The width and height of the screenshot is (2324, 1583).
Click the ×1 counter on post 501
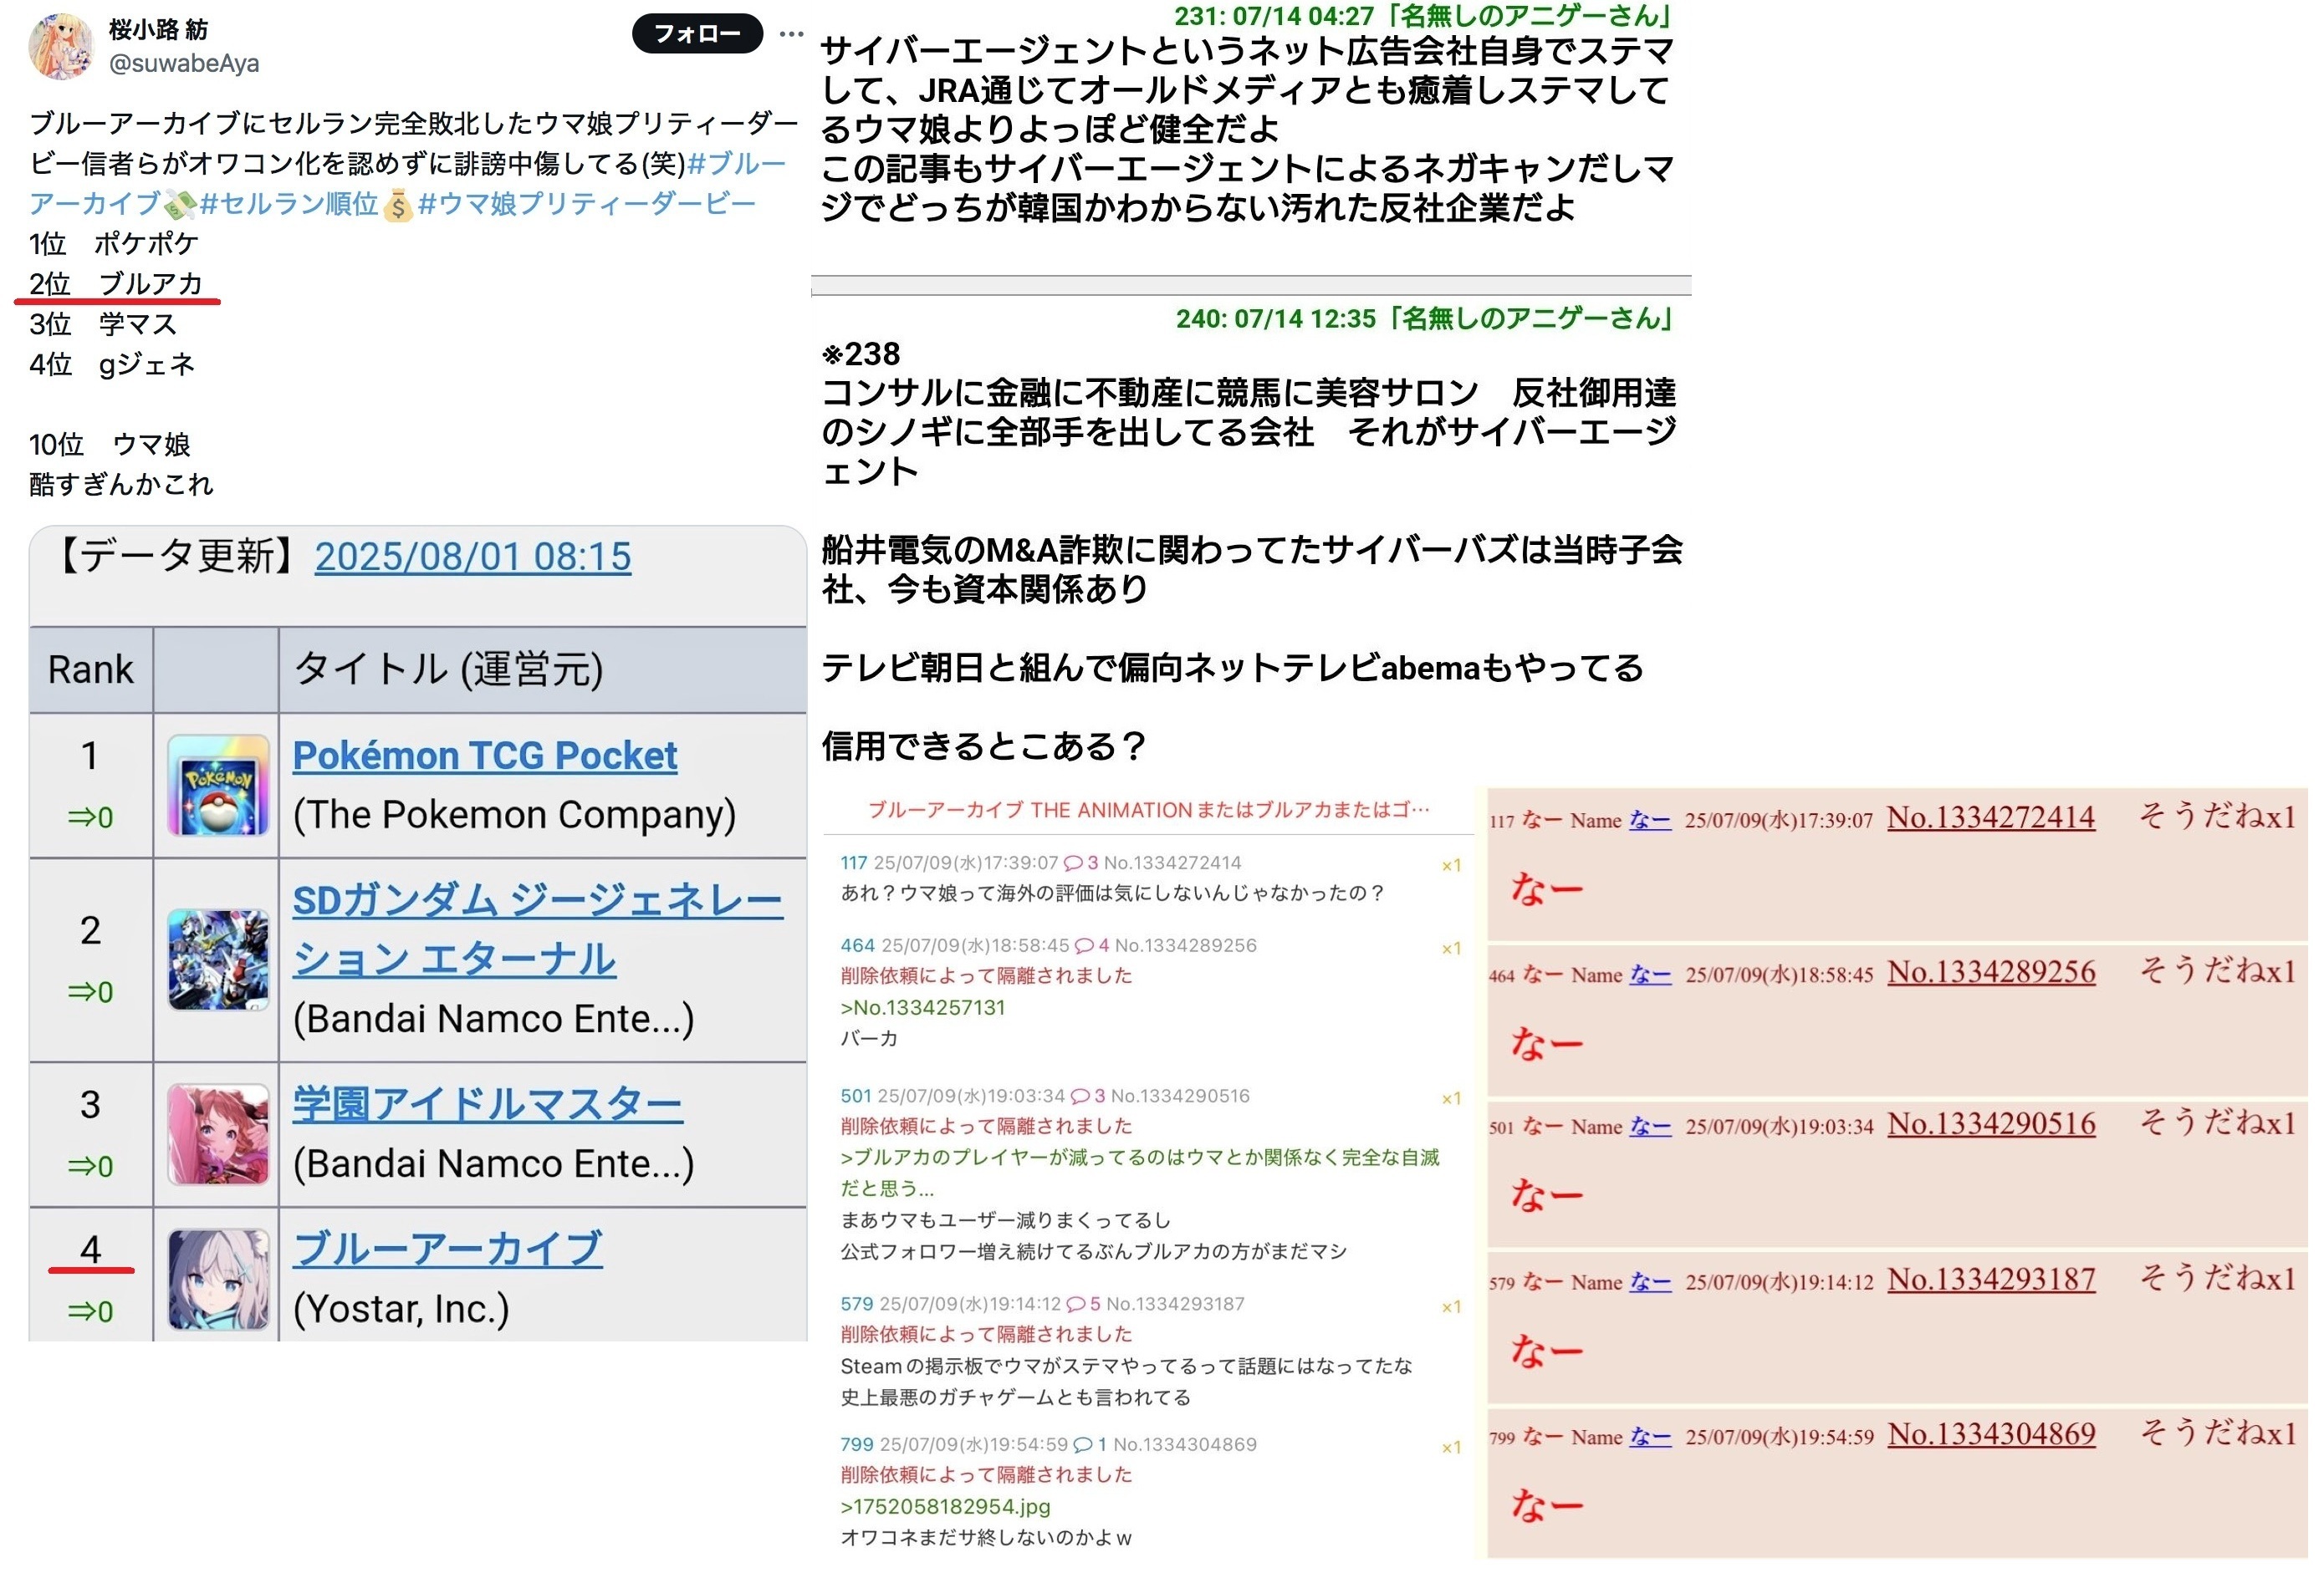[1451, 1099]
